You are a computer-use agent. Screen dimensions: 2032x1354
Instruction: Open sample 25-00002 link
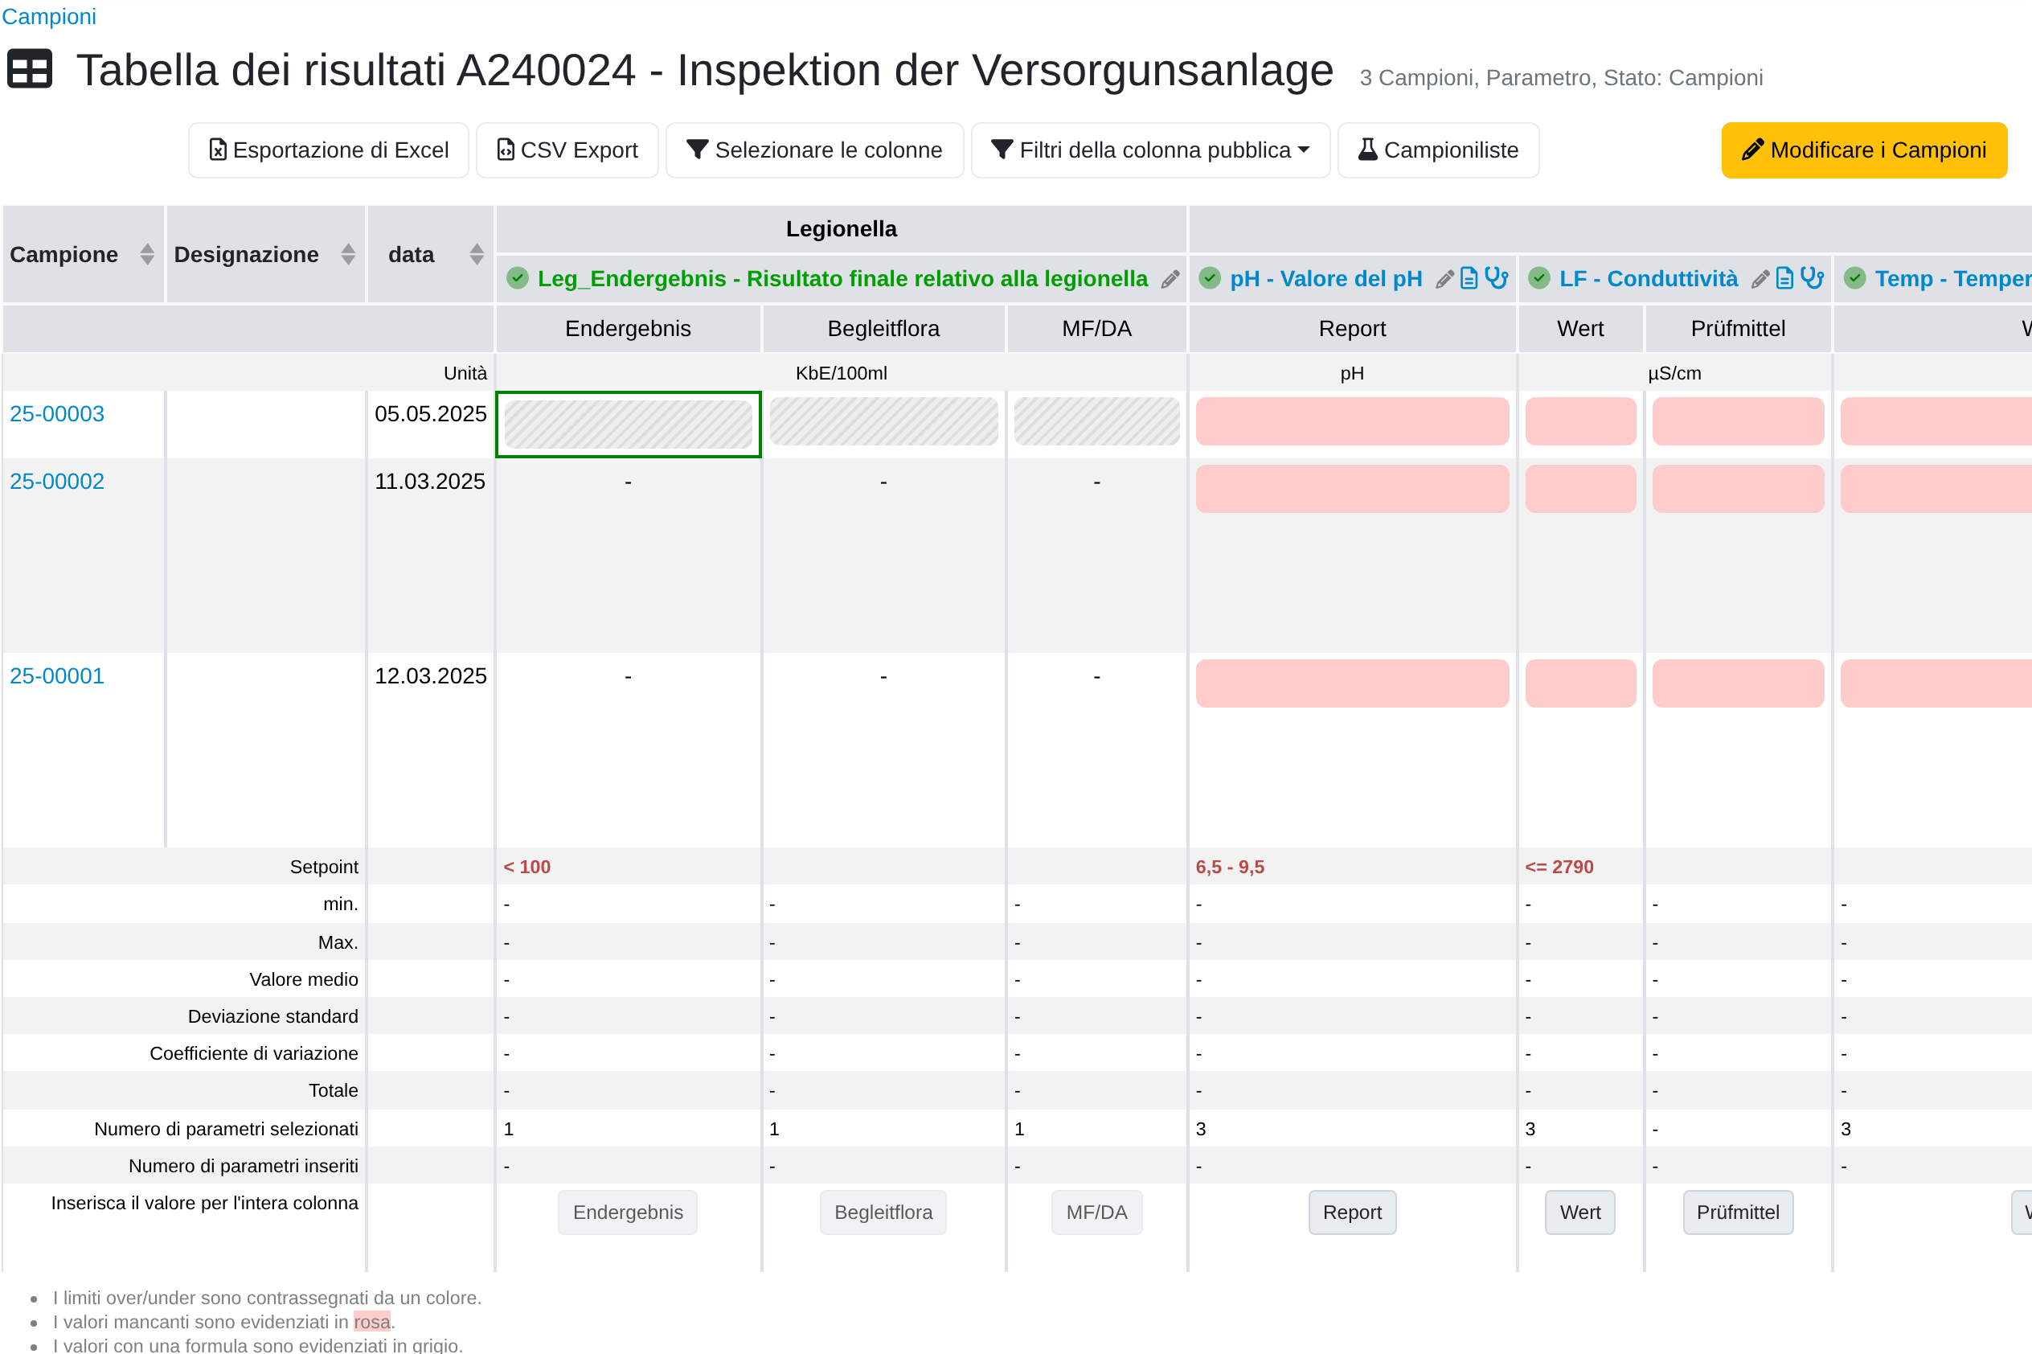[57, 481]
